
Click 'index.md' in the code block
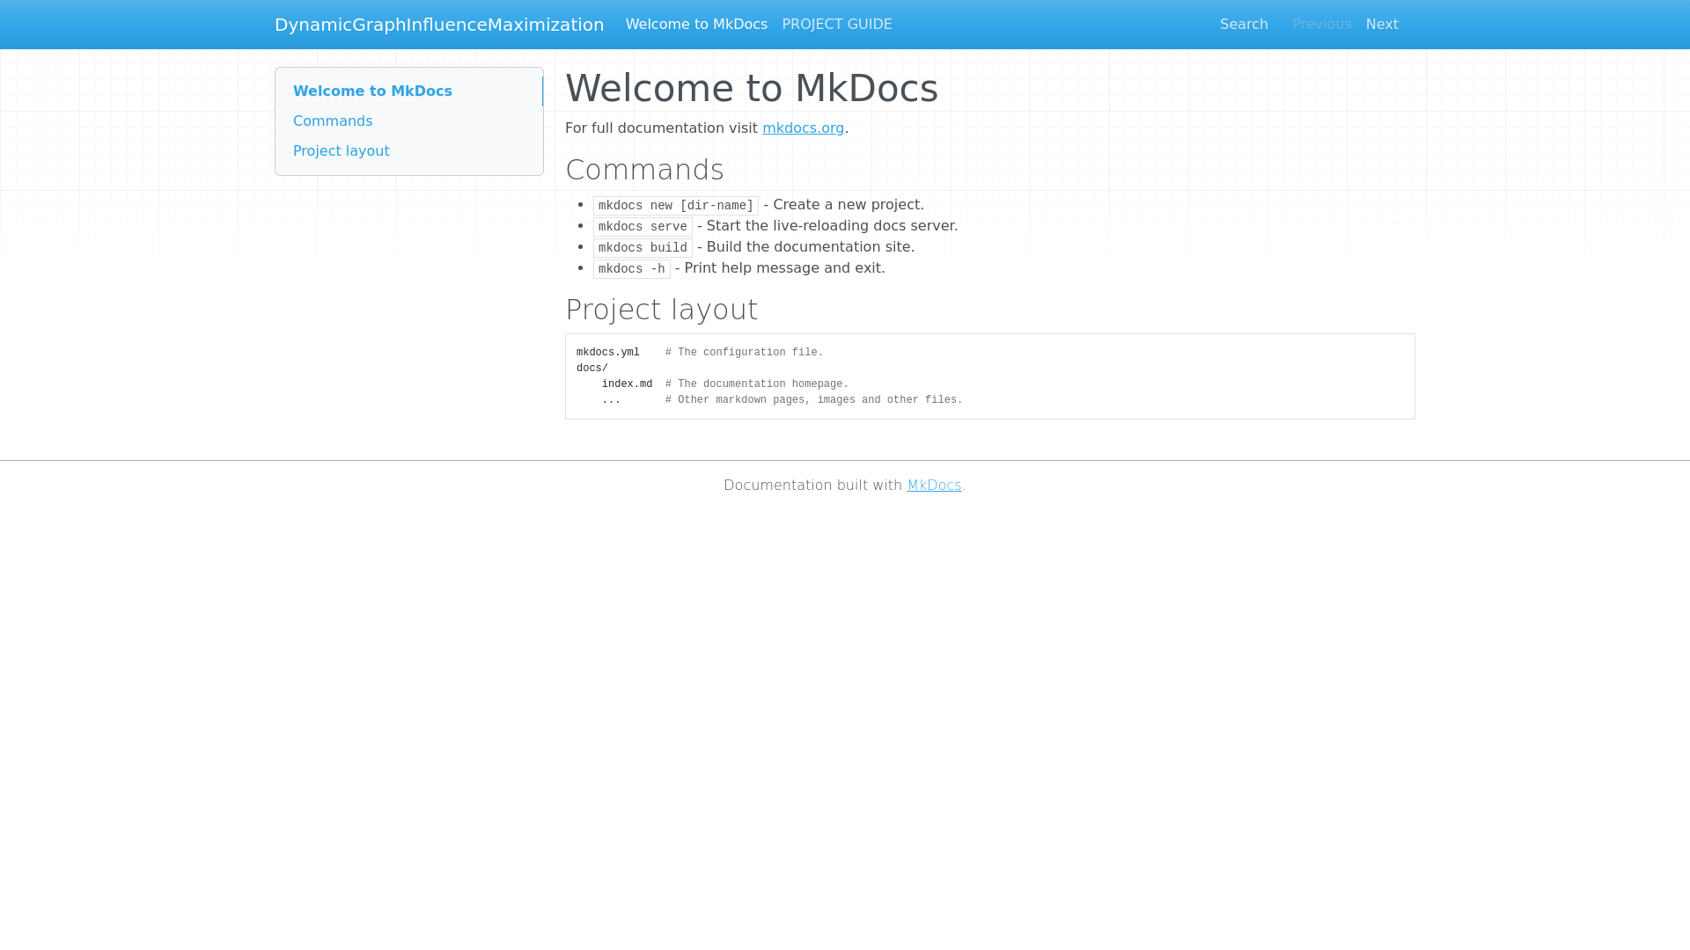coord(627,384)
